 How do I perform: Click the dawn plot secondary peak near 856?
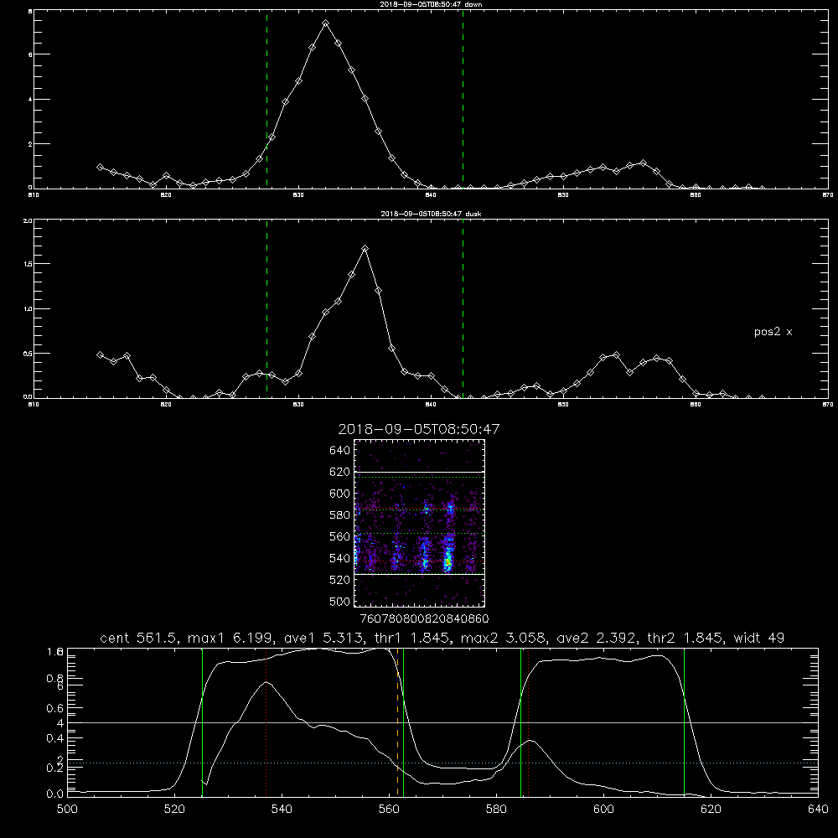click(x=643, y=163)
